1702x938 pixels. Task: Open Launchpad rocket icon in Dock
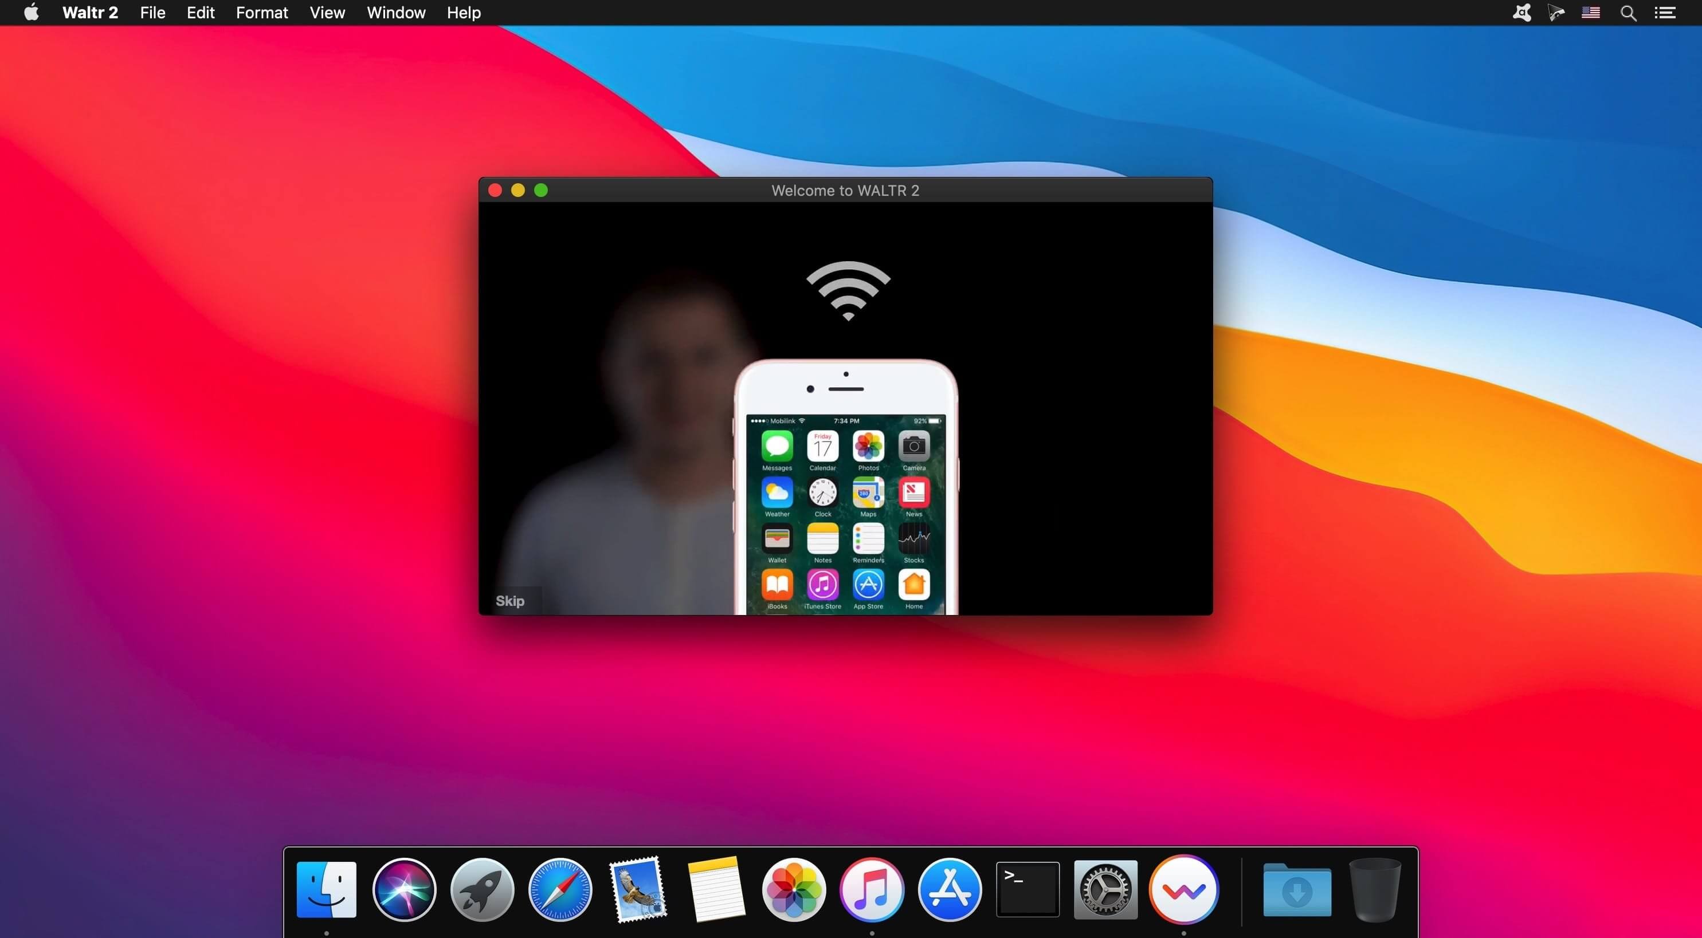pyautogui.click(x=483, y=889)
